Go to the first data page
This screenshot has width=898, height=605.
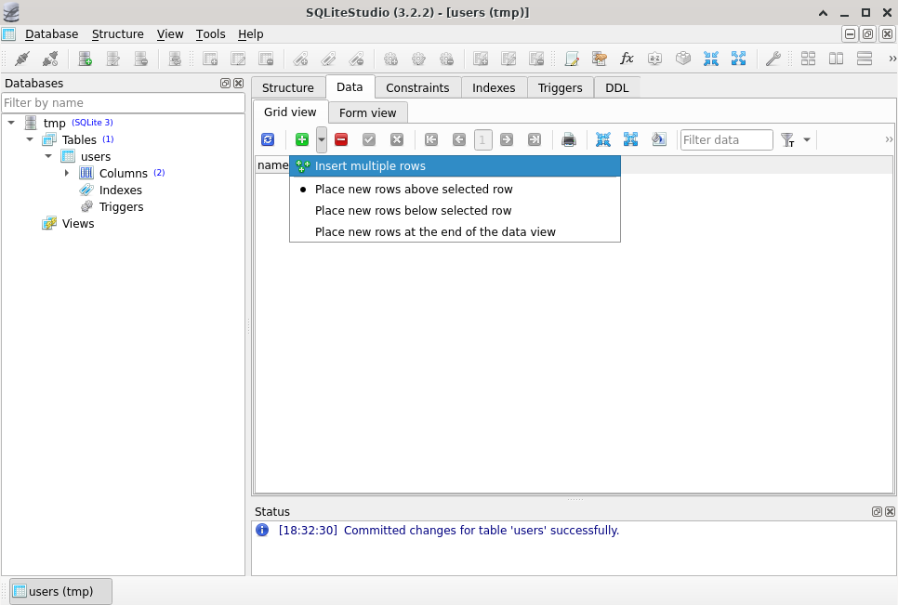tap(431, 139)
